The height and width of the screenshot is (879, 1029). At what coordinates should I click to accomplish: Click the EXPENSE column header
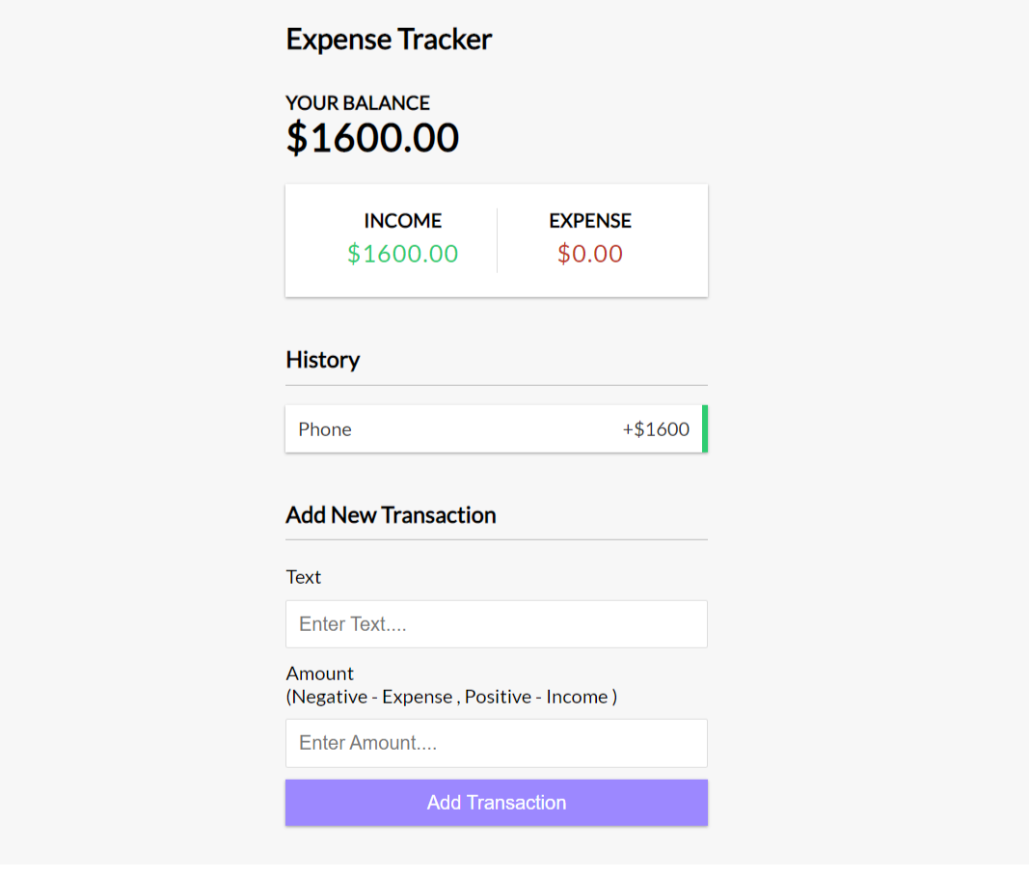pos(589,221)
